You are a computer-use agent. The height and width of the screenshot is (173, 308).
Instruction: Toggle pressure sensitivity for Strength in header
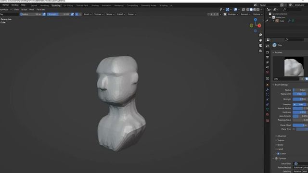coord(72,14)
